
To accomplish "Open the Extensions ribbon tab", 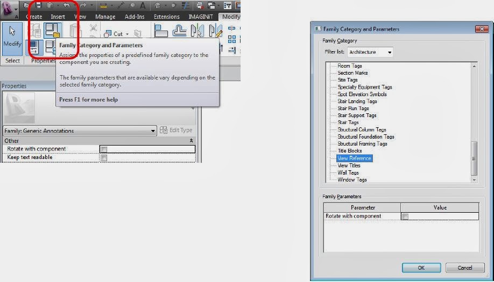I will coord(167,17).
